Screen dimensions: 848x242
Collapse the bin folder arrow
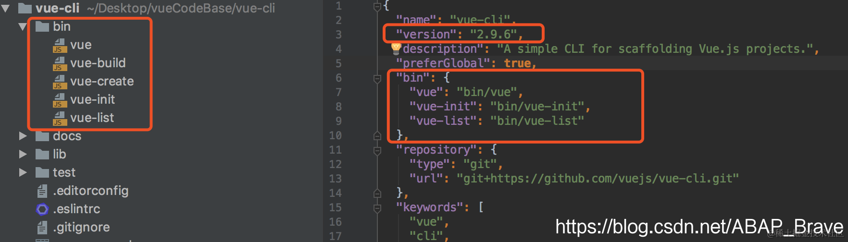click(x=23, y=27)
